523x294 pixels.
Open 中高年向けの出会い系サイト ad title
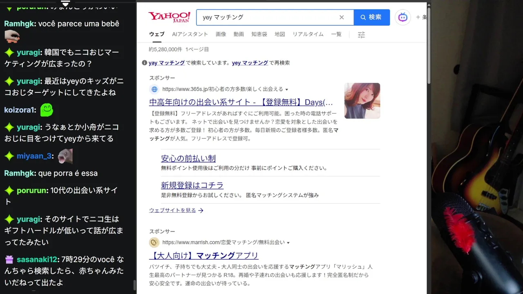[x=241, y=102]
